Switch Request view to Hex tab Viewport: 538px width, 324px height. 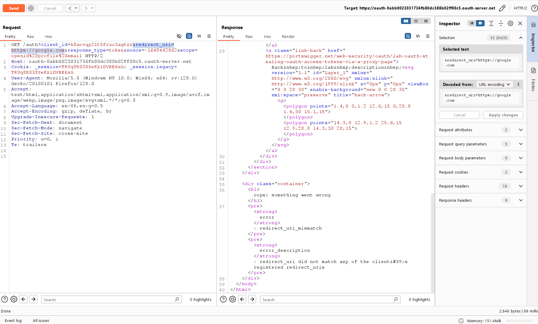49,37
